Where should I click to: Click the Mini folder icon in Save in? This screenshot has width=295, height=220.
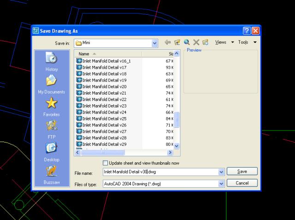point(78,43)
